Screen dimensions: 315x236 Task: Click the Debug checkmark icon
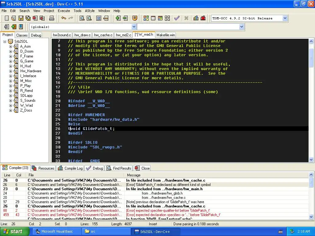coord(177,18)
